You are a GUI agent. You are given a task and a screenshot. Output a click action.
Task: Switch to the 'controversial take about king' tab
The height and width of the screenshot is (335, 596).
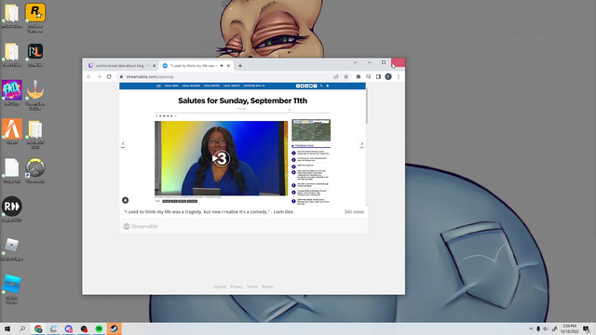point(121,66)
